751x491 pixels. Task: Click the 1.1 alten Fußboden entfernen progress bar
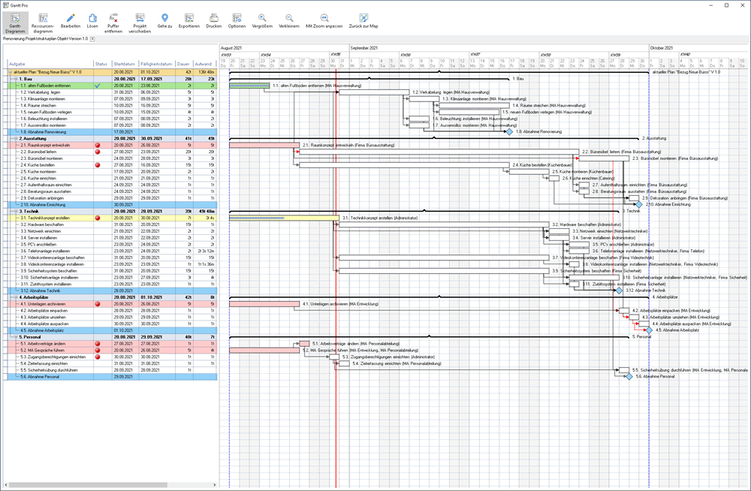(x=249, y=86)
